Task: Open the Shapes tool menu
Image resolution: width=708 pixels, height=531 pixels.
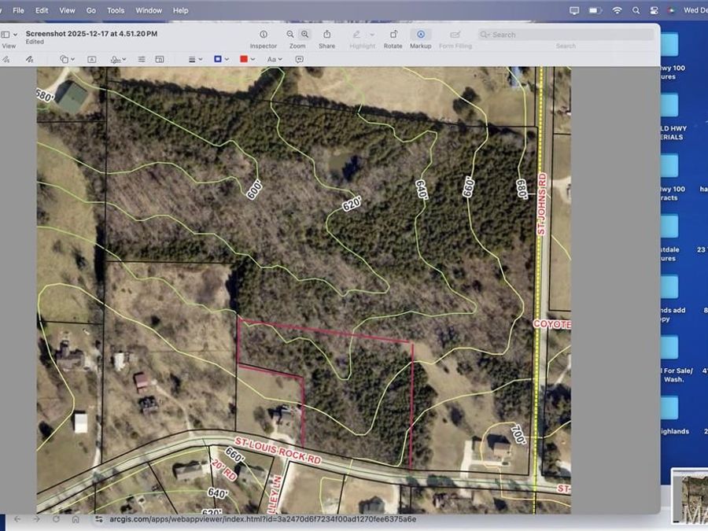Action: point(68,59)
